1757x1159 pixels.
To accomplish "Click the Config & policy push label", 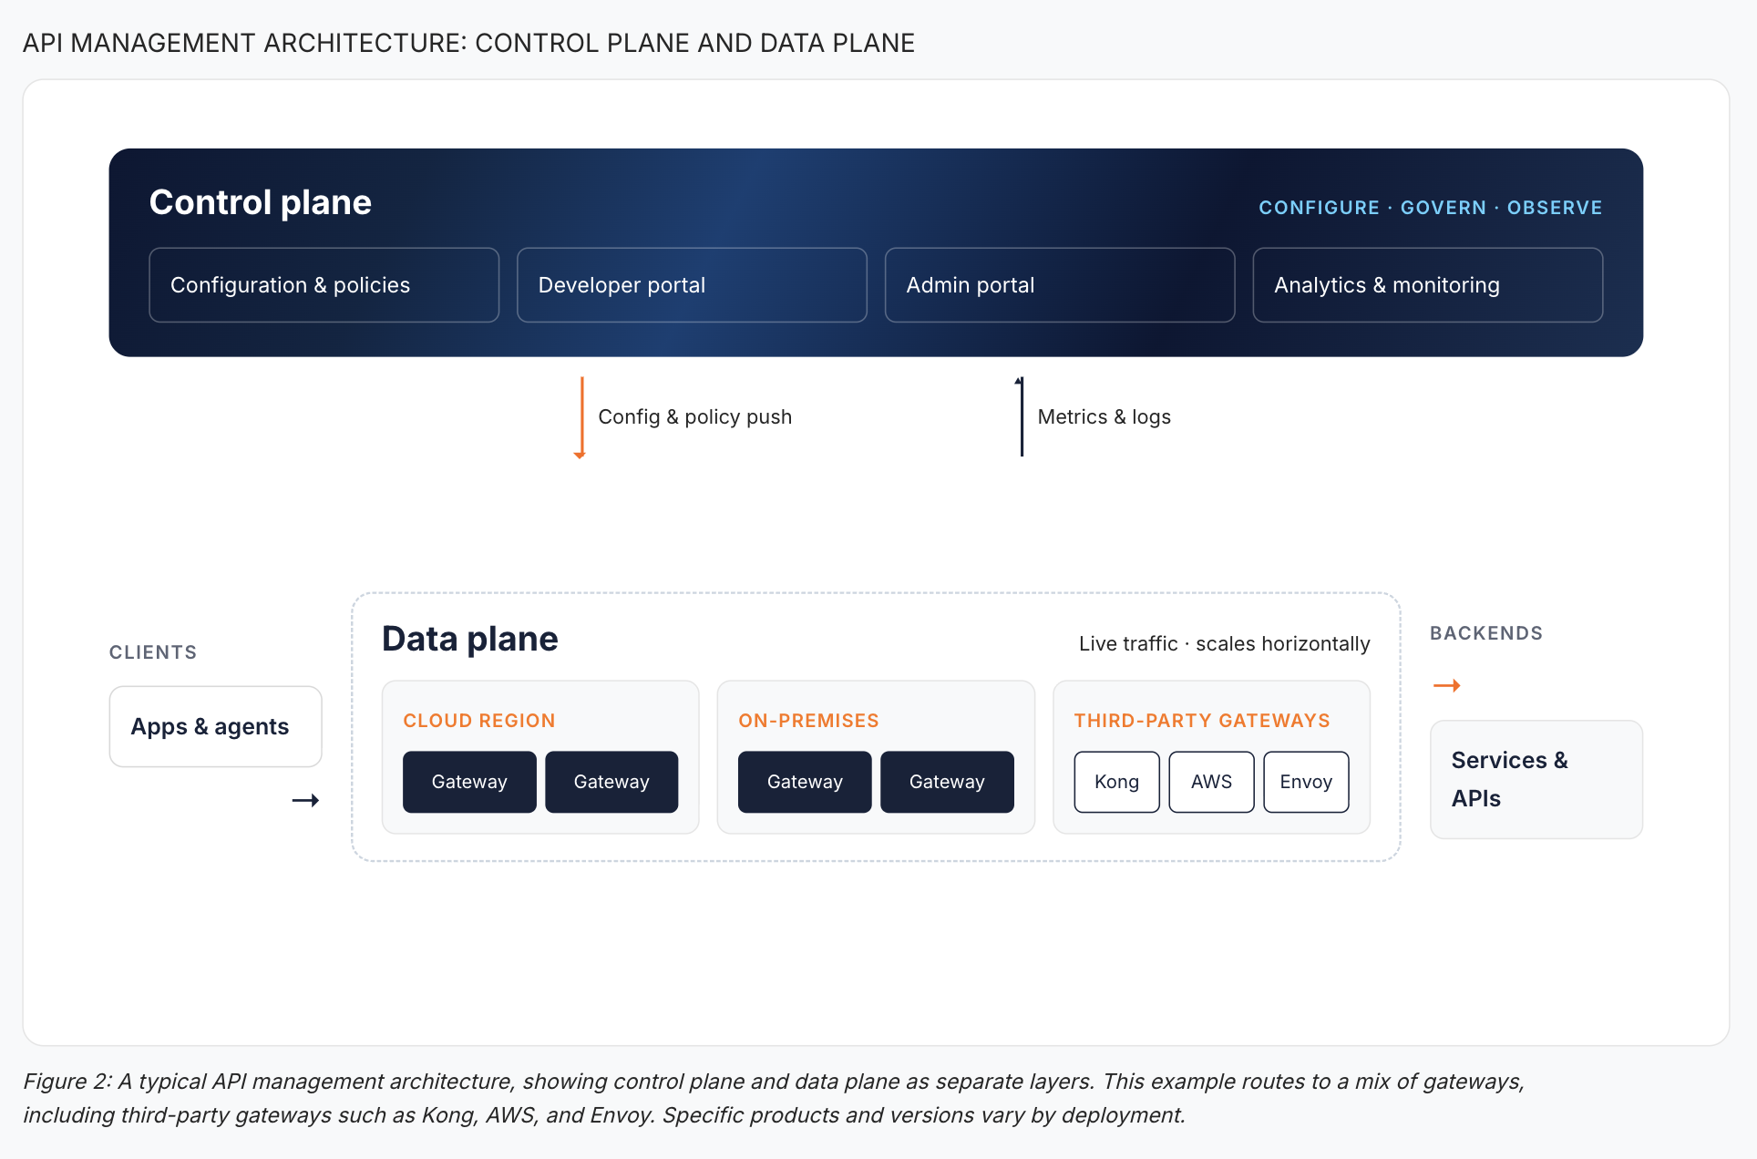I will coord(695,417).
